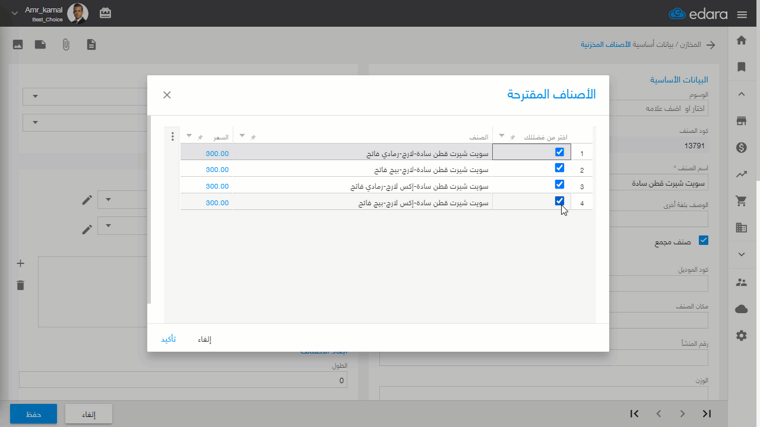
Task: Go to the home icon in sidebar
Action: coord(741,40)
